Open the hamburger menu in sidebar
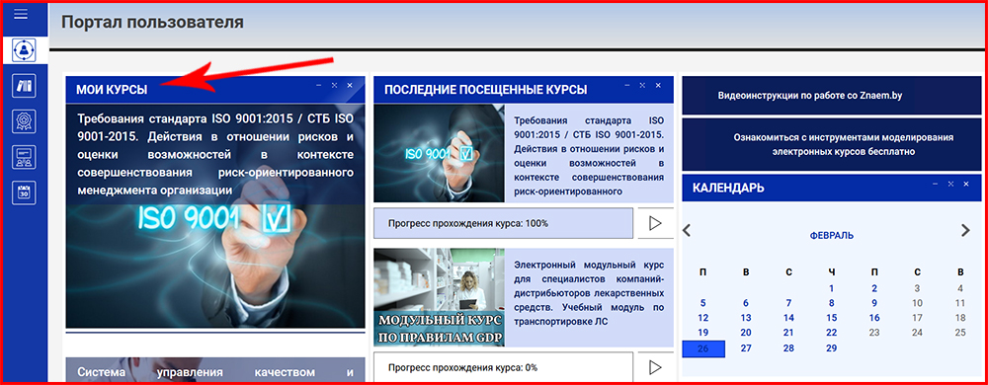The height and width of the screenshot is (385, 988). [x=21, y=13]
